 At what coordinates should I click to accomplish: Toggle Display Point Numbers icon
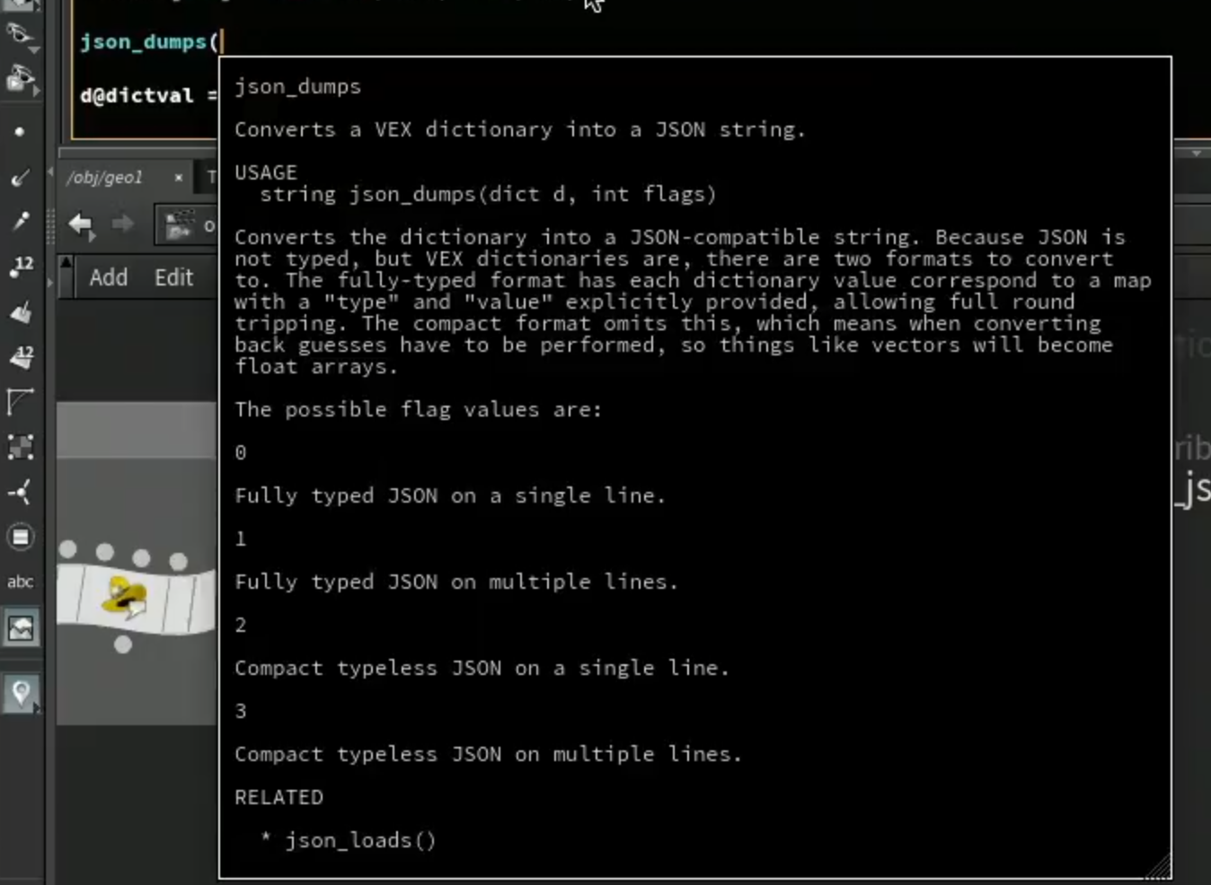coord(20,267)
